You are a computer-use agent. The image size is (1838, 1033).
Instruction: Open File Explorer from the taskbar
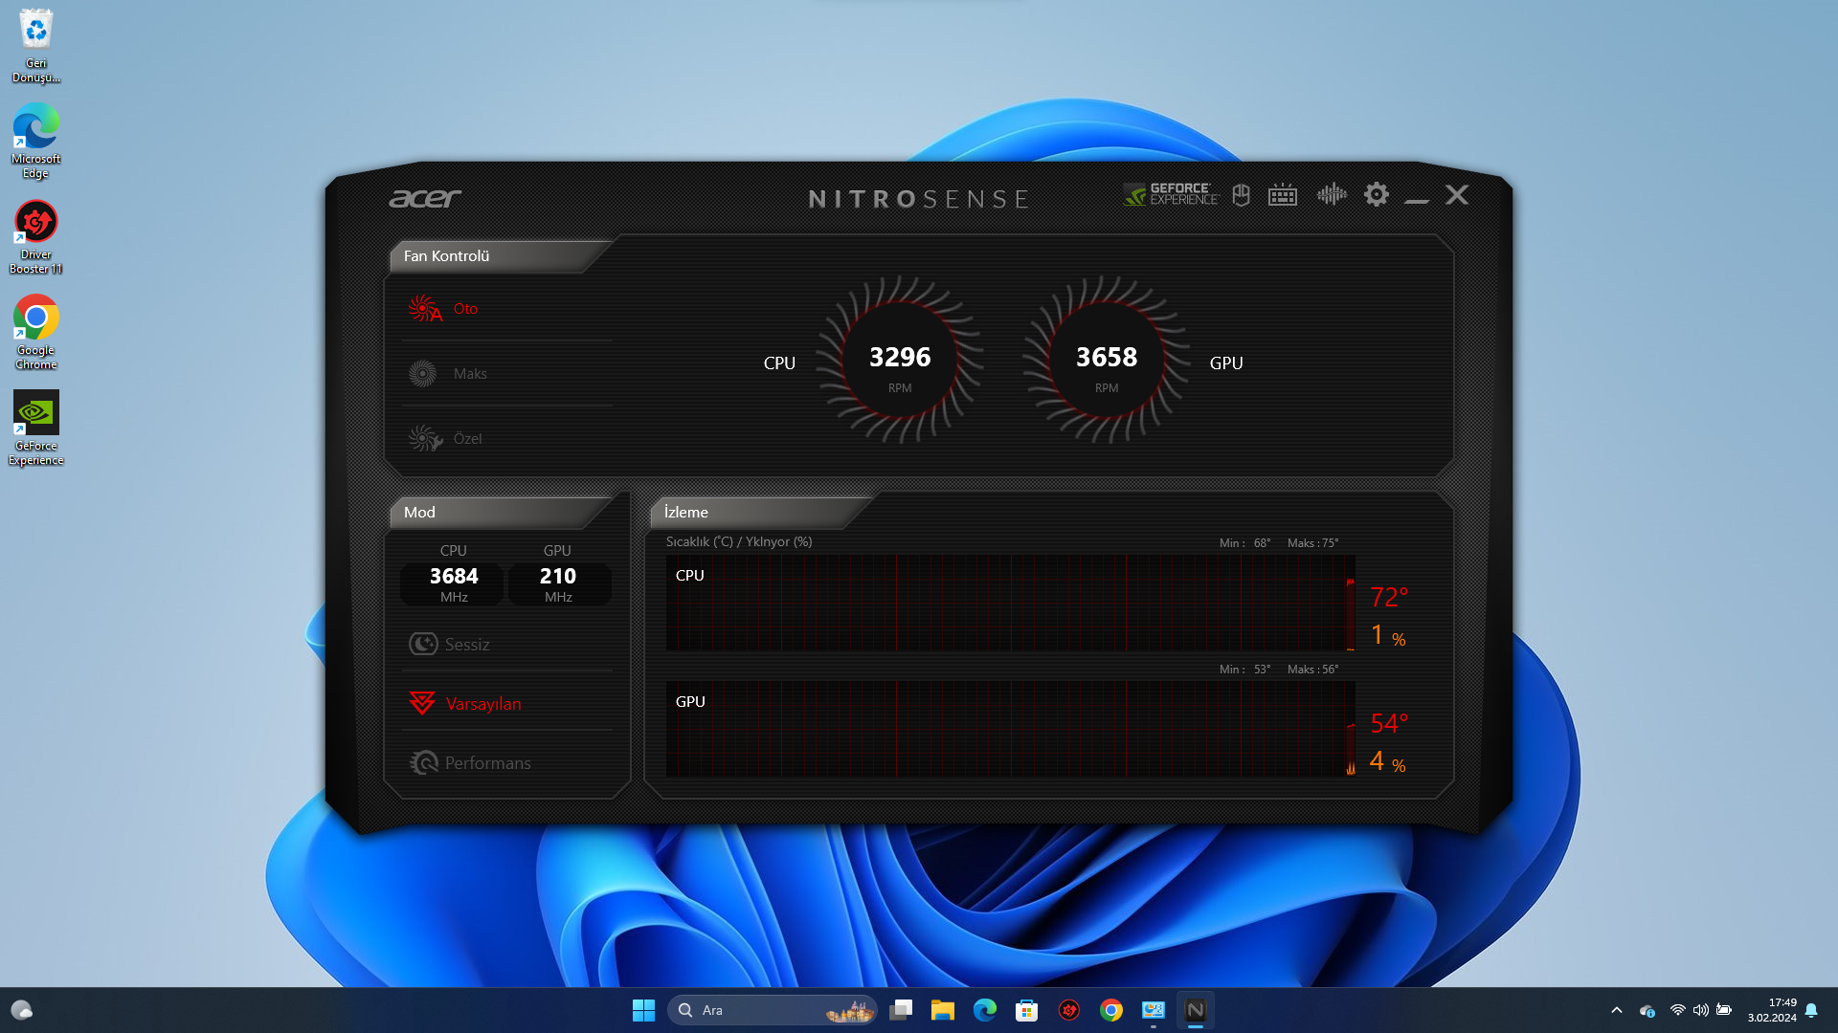point(943,1010)
